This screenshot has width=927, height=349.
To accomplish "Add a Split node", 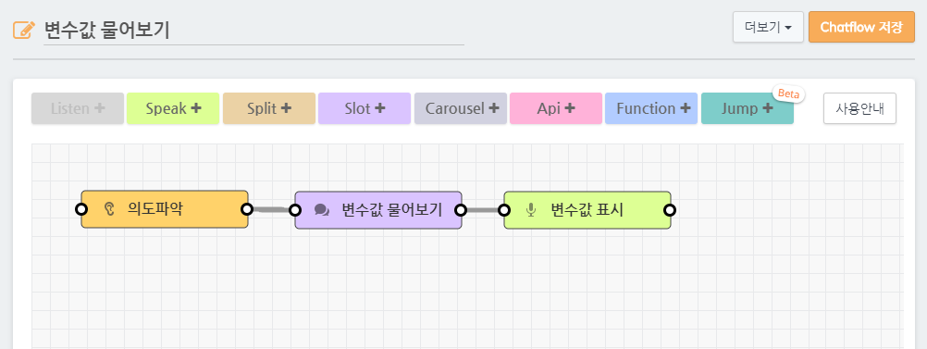I will pyautogui.click(x=269, y=109).
